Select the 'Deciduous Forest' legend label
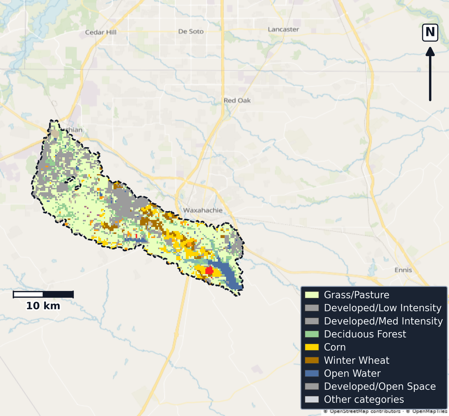 click(x=365, y=334)
